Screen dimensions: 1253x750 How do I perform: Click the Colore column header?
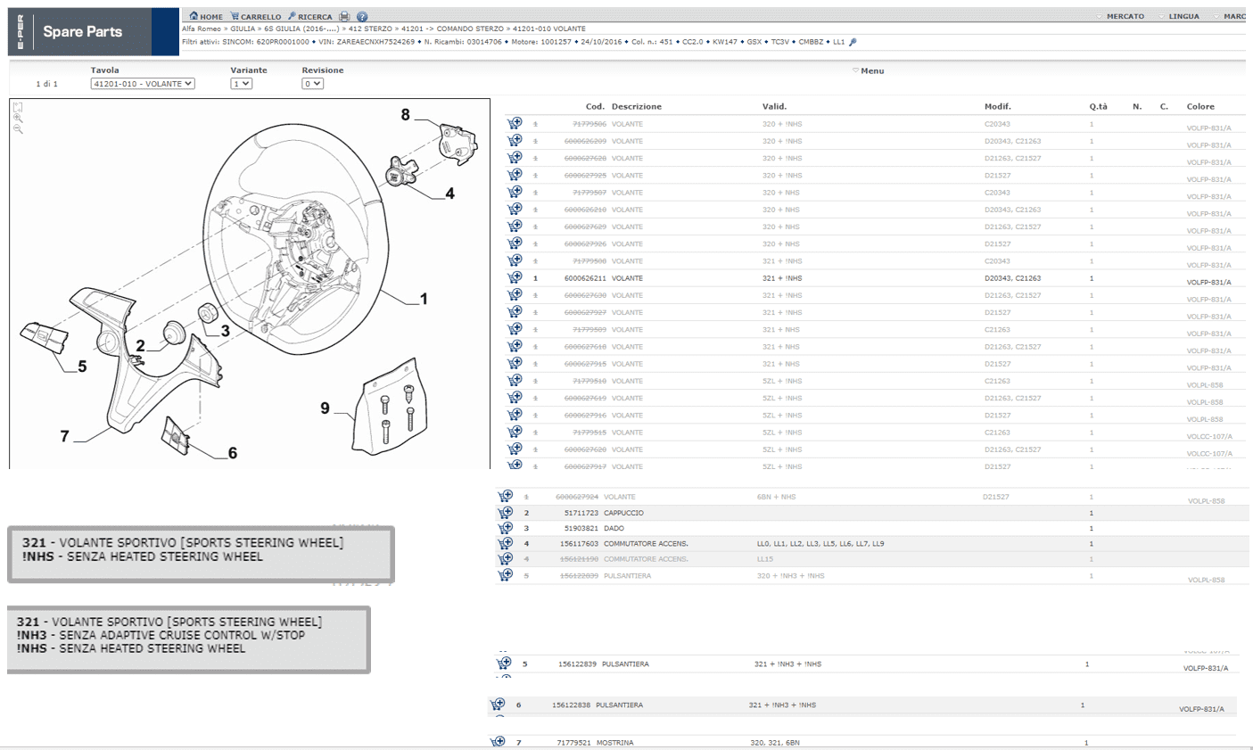(x=1200, y=107)
